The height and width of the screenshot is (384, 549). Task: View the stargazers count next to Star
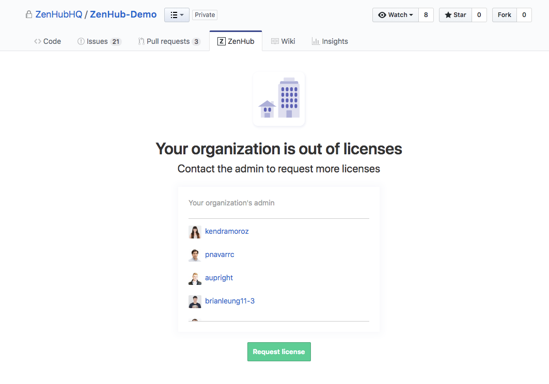point(479,15)
